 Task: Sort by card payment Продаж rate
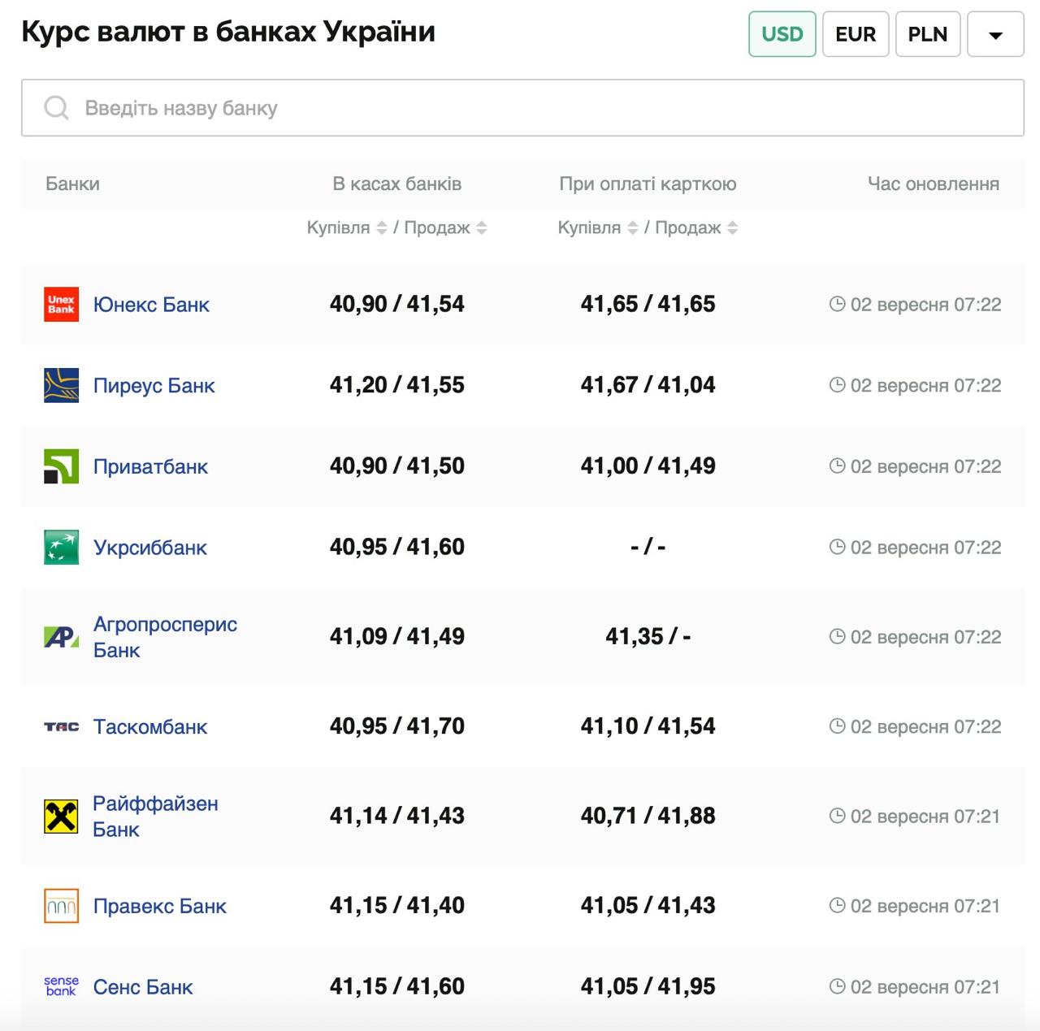[732, 228]
